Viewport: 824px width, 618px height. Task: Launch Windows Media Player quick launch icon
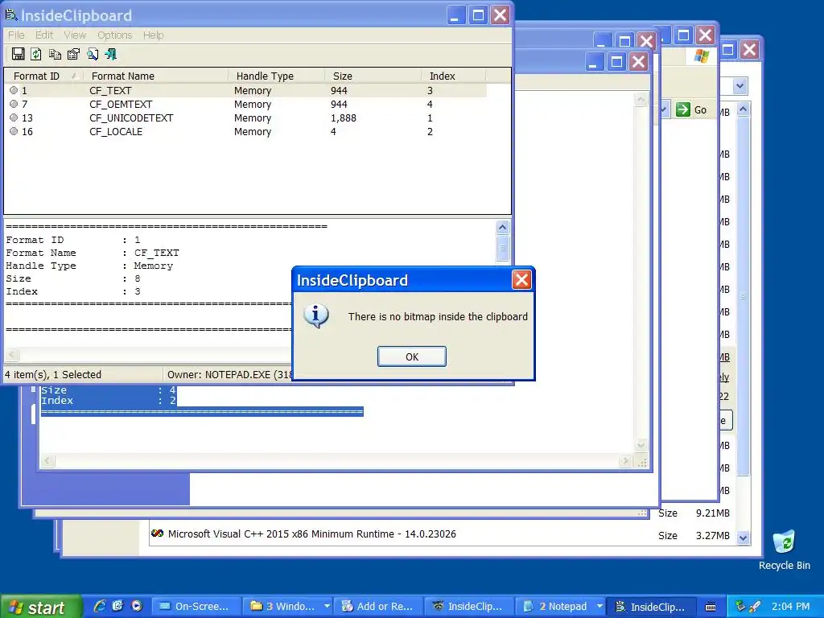click(x=137, y=606)
